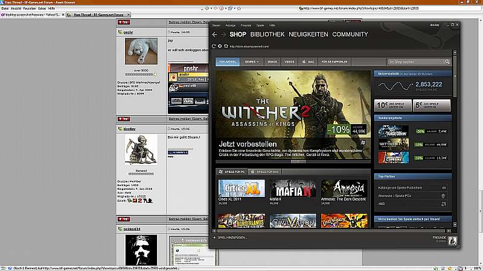Open the Mafia II game thumbnail
The height and width of the screenshot is (271, 483).
(293, 188)
